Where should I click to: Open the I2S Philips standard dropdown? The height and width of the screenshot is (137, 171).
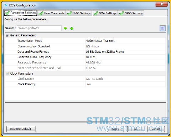click(125, 46)
